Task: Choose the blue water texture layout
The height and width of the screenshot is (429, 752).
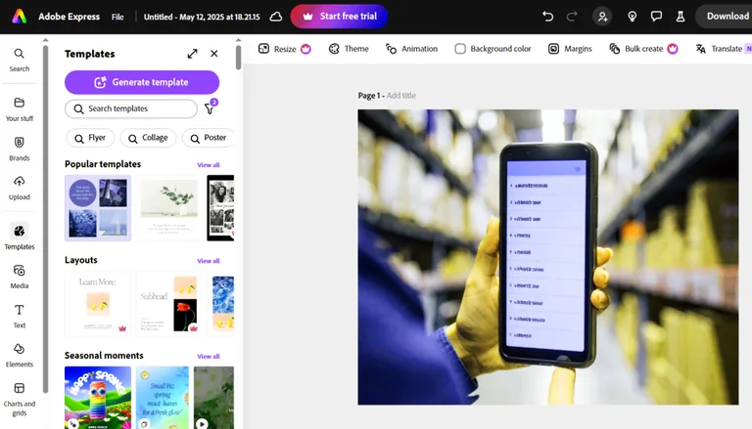Action: pos(222,304)
